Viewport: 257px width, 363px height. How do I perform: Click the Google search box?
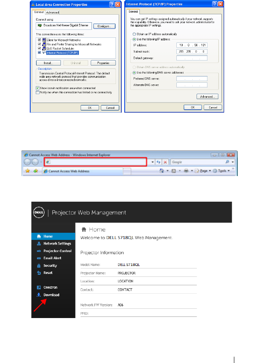(x=198, y=162)
